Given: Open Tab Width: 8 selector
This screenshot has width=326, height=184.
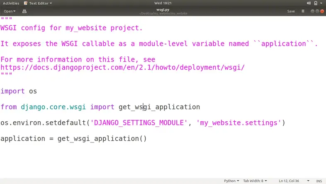Looking at the screenshot, I should coord(255,181).
